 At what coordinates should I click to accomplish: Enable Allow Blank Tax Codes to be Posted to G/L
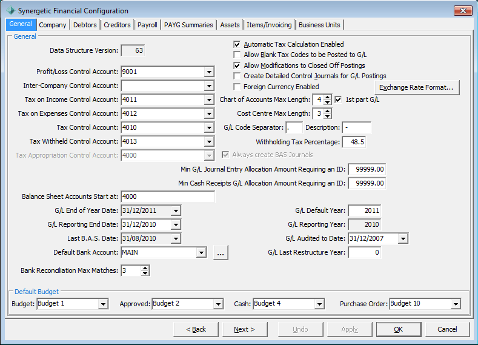tap(237, 55)
